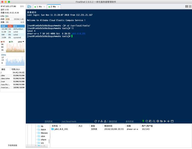Search the terminal output
The image size is (192, 149).
(x=154, y=121)
